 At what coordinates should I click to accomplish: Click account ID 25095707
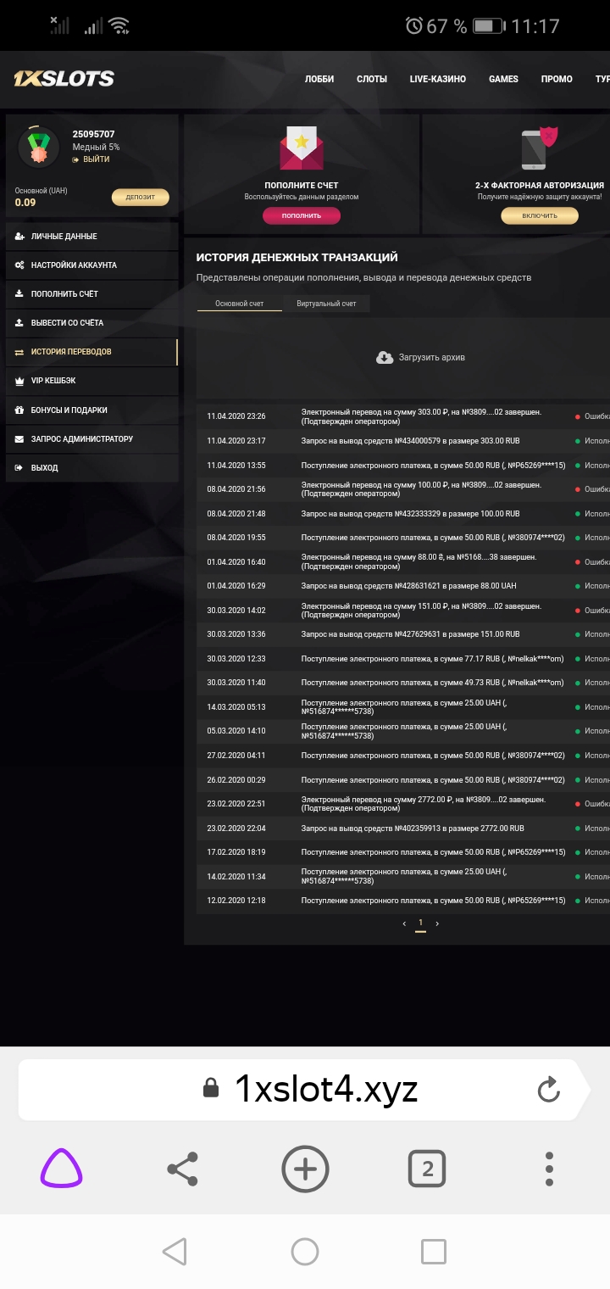[93, 134]
